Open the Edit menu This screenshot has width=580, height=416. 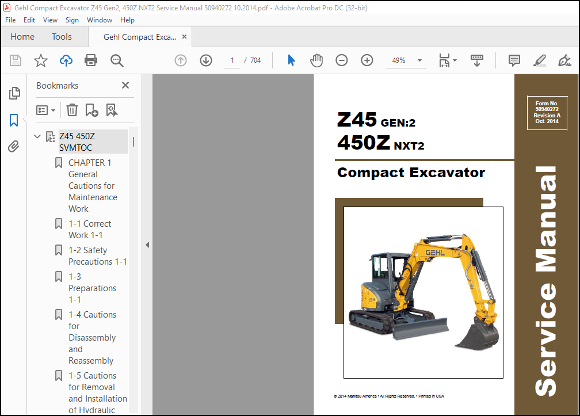(x=29, y=20)
